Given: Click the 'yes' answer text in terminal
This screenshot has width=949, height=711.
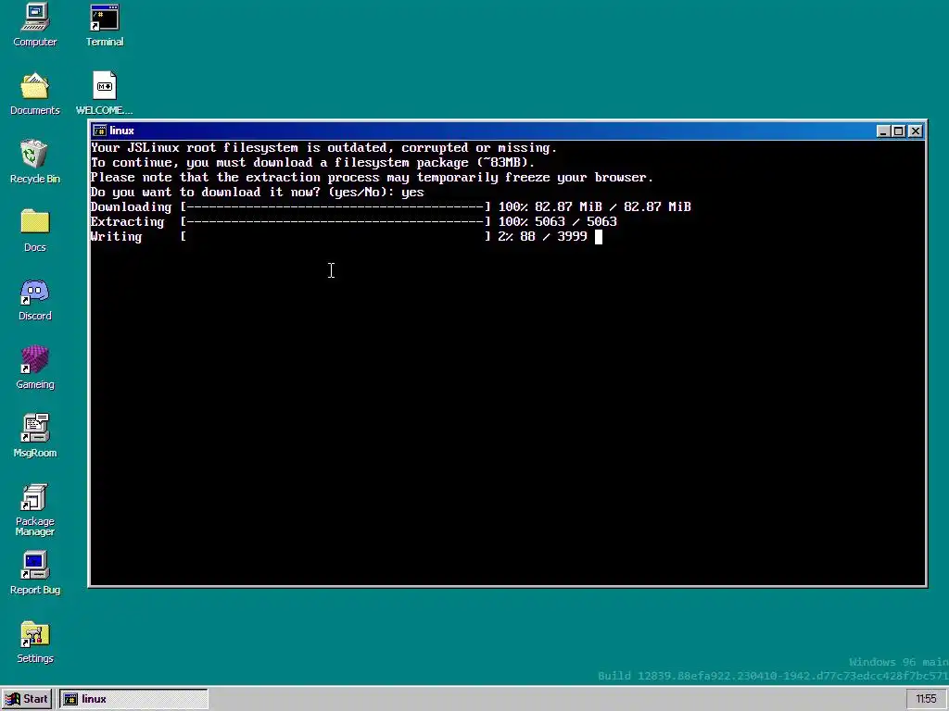Looking at the screenshot, I should [412, 193].
